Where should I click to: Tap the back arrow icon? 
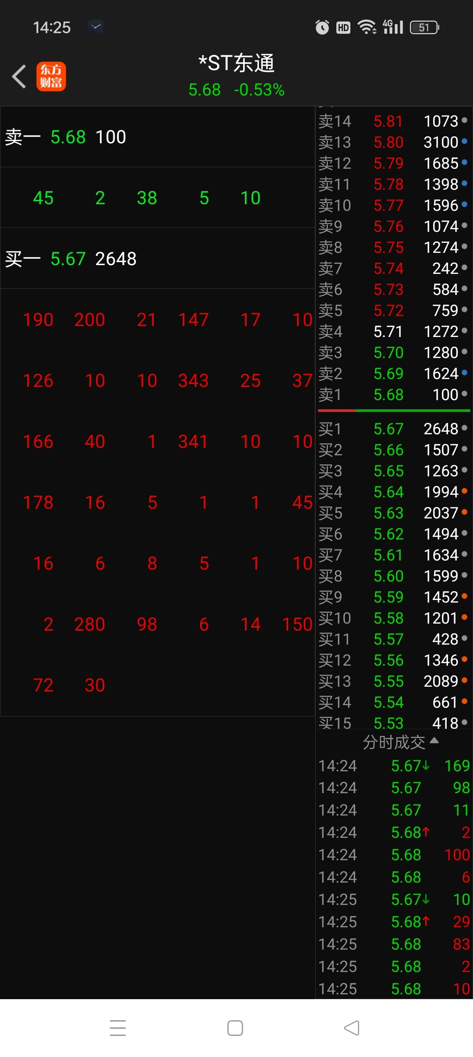[x=19, y=76]
